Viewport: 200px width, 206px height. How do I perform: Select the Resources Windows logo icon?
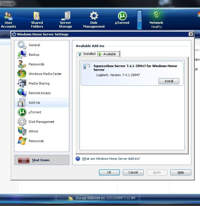tap(22, 141)
